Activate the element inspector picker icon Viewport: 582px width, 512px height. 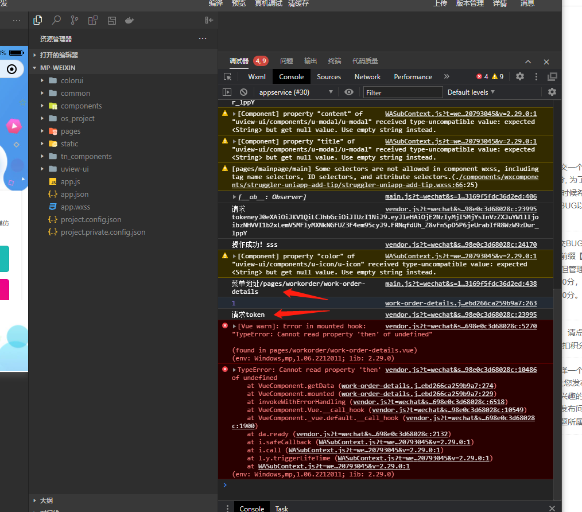[x=227, y=77]
